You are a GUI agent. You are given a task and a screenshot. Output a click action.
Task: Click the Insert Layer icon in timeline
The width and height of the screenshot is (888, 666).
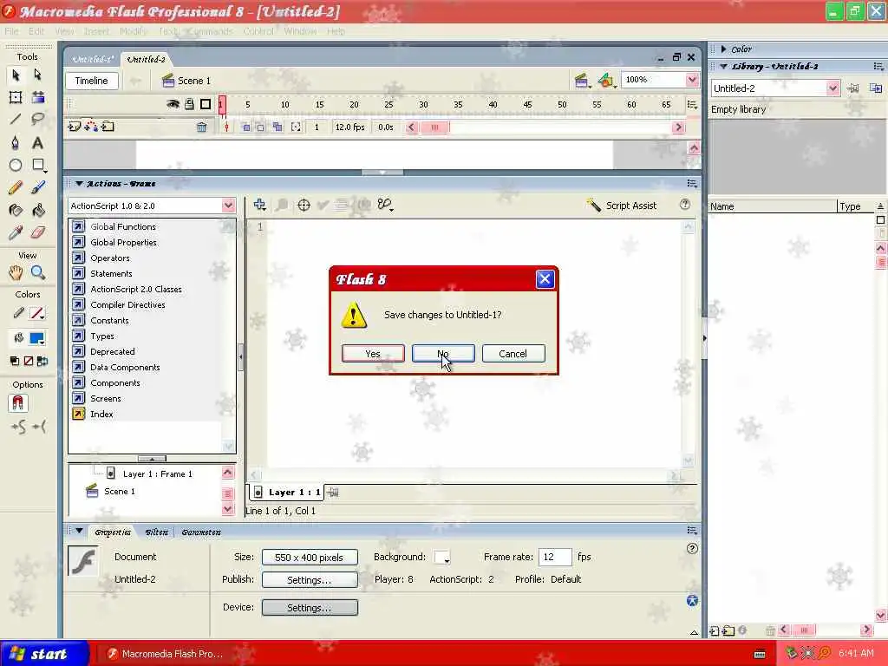75,127
